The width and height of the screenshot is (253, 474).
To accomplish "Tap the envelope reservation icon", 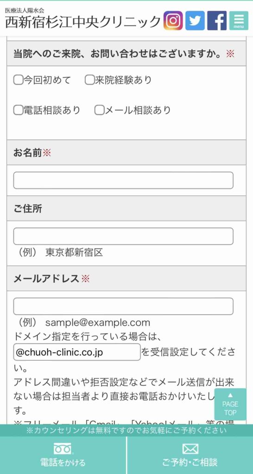I will pyautogui.click(x=190, y=449).
